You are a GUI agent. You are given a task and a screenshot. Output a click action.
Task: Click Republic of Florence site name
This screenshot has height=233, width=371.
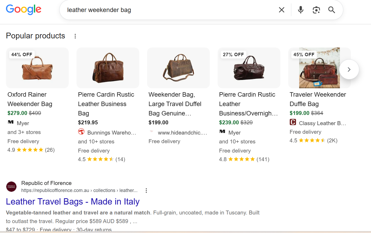(47, 183)
